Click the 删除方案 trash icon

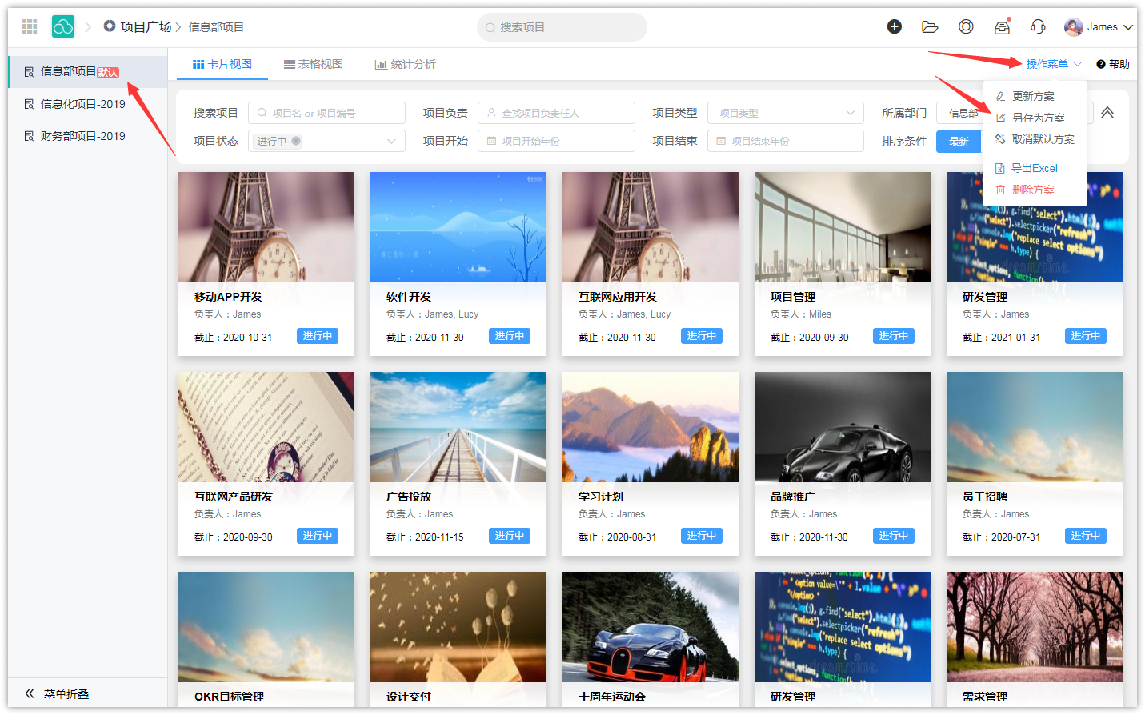tap(1000, 190)
